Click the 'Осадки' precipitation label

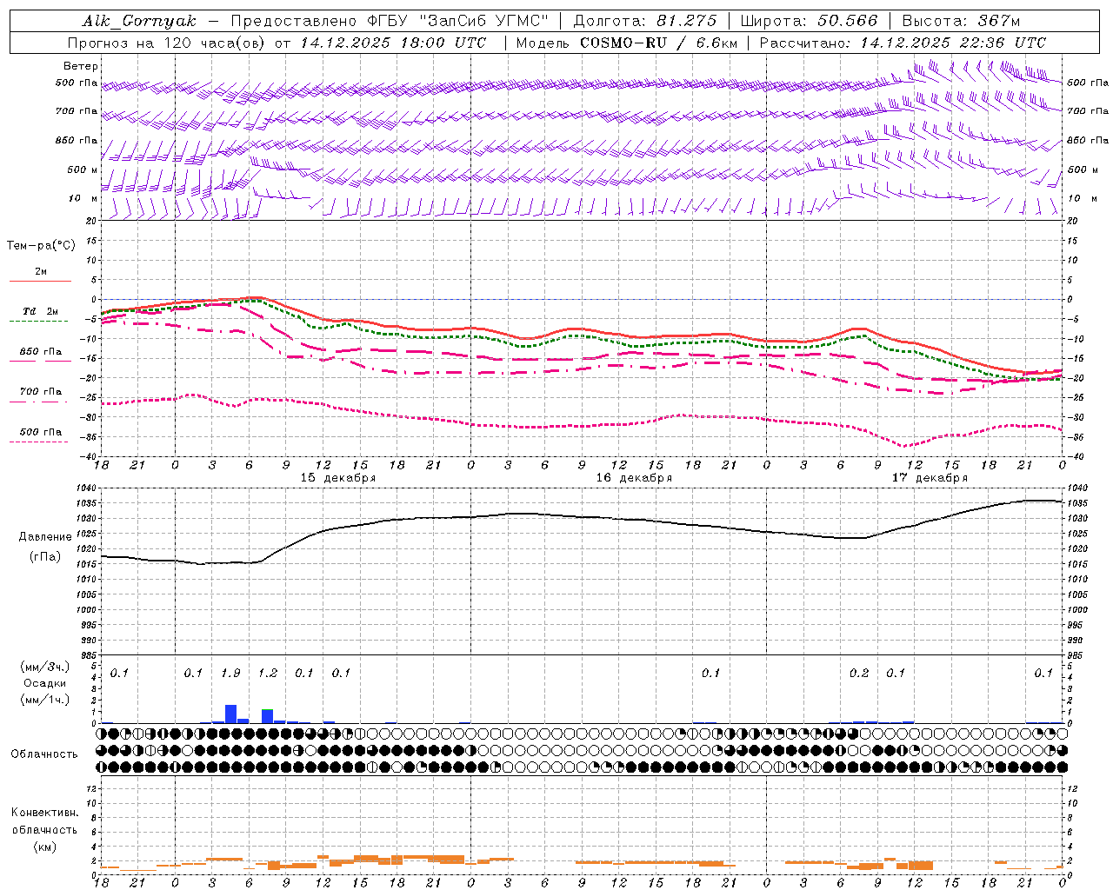point(44,683)
